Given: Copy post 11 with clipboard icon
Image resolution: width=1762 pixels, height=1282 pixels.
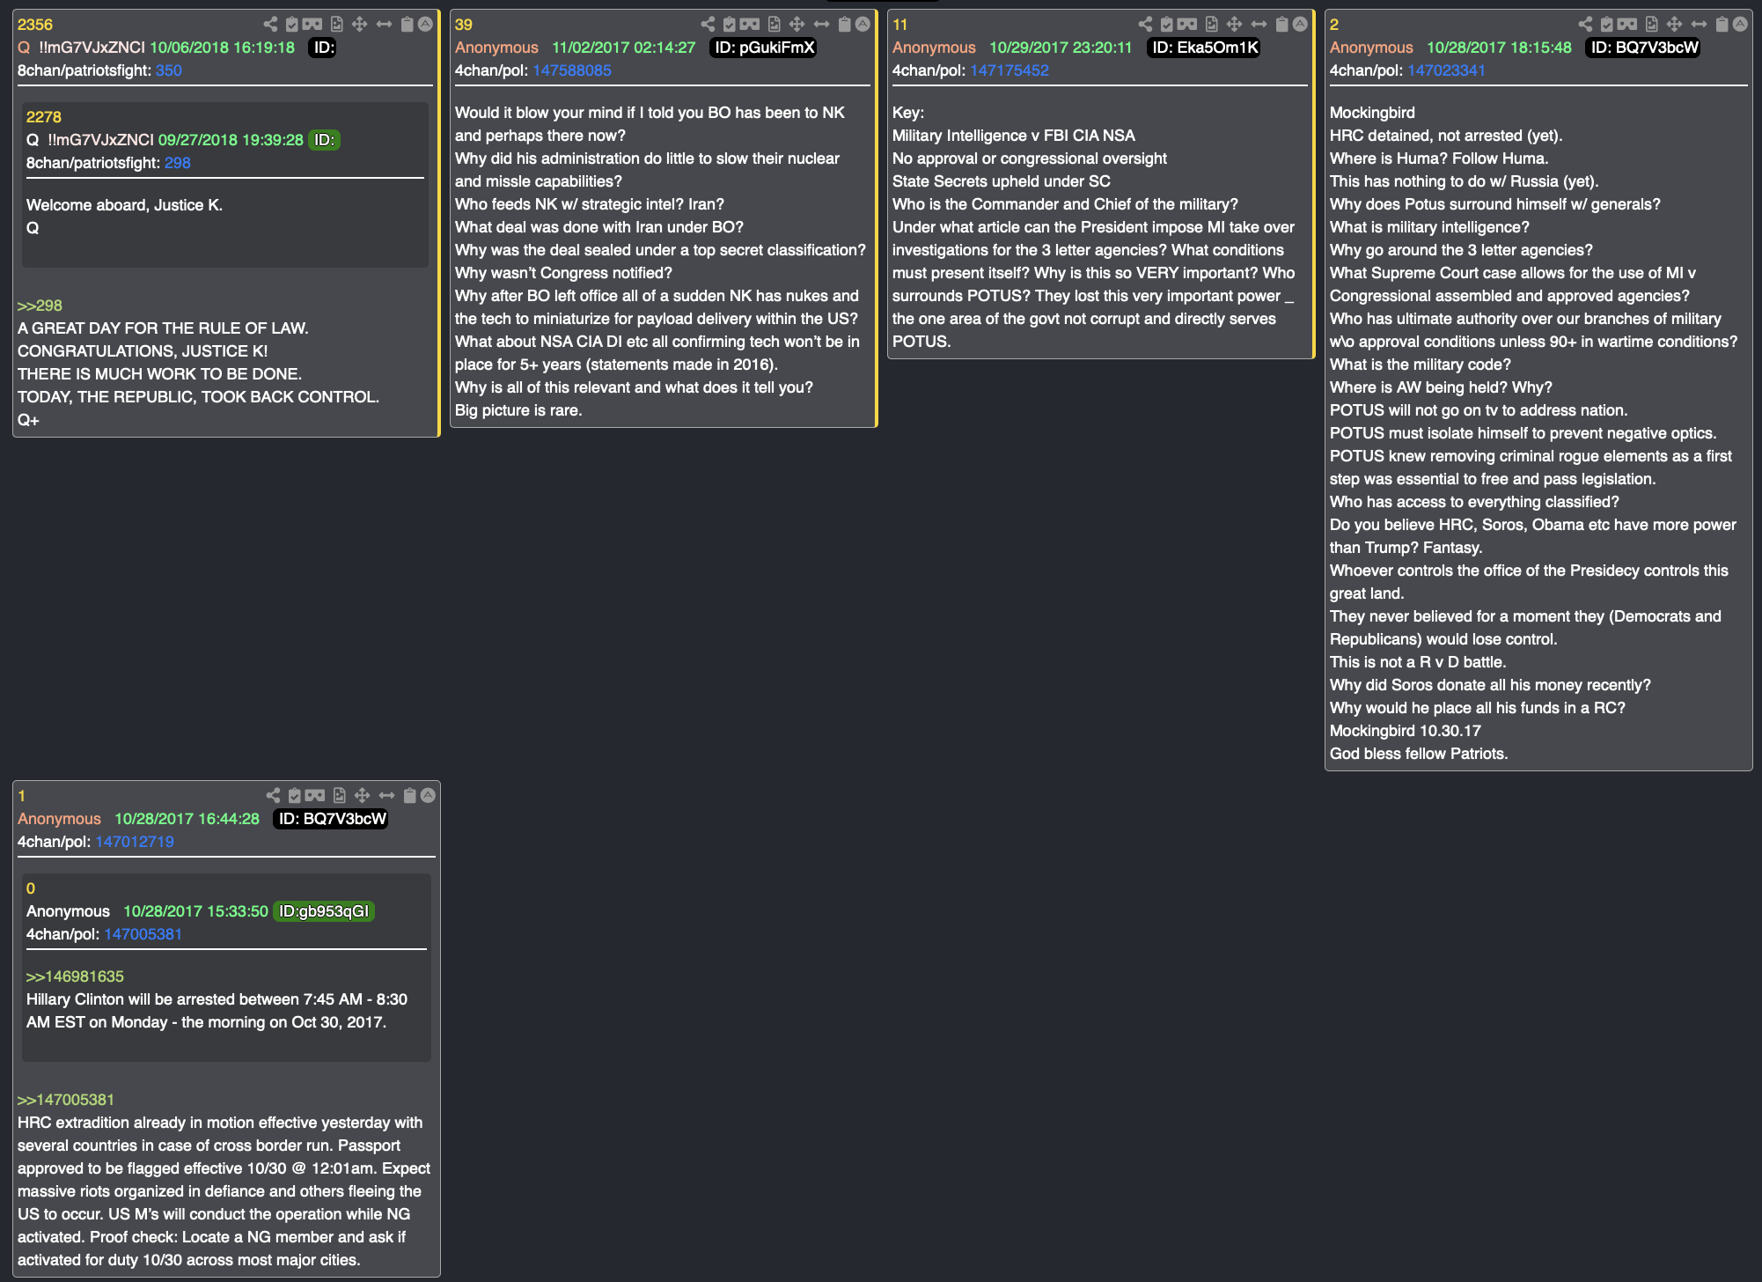Looking at the screenshot, I should (x=1282, y=24).
